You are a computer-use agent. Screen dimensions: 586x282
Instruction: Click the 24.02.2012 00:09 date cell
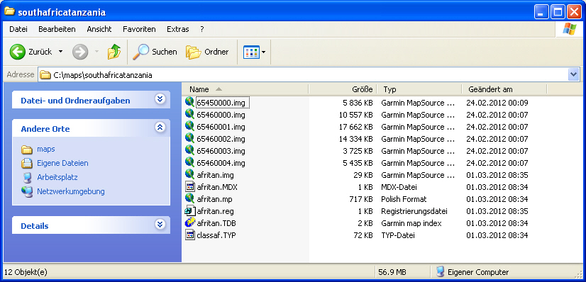coord(497,103)
